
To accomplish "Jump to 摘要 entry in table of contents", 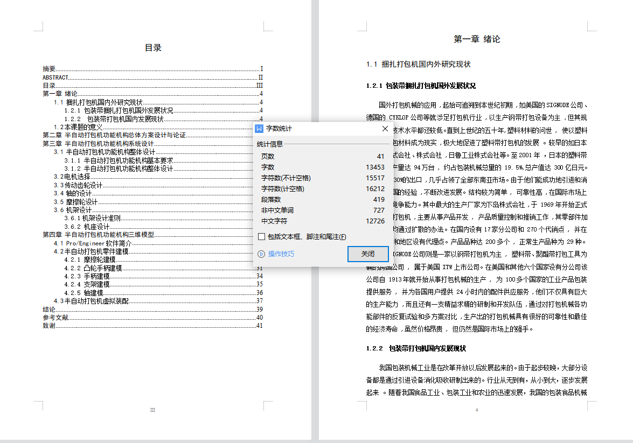I will coord(50,69).
